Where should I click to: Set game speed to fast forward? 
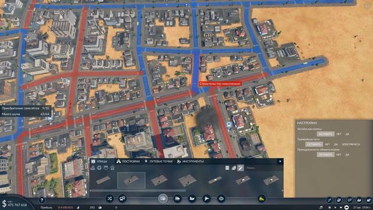[341, 208]
